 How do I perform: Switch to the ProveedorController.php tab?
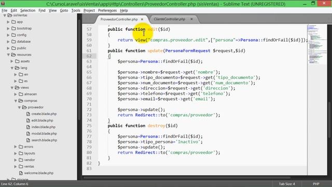pyautogui.click(x=119, y=19)
